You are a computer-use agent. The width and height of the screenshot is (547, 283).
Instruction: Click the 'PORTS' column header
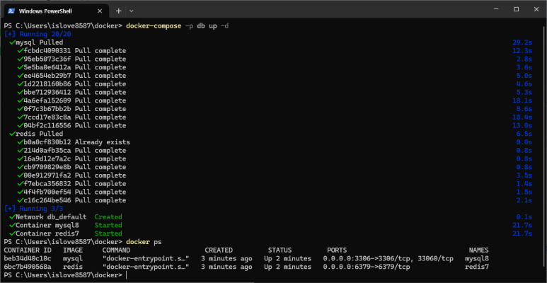(337, 250)
